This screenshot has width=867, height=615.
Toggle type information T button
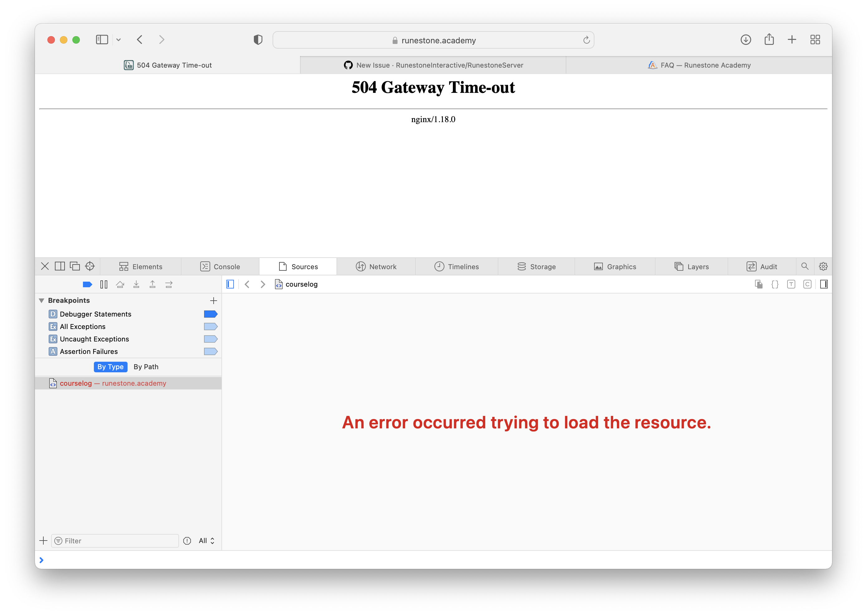(791, 284)
